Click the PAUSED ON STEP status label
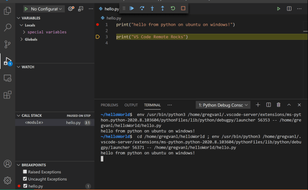Viewport: 308px width, 190px height. [79, 116]
